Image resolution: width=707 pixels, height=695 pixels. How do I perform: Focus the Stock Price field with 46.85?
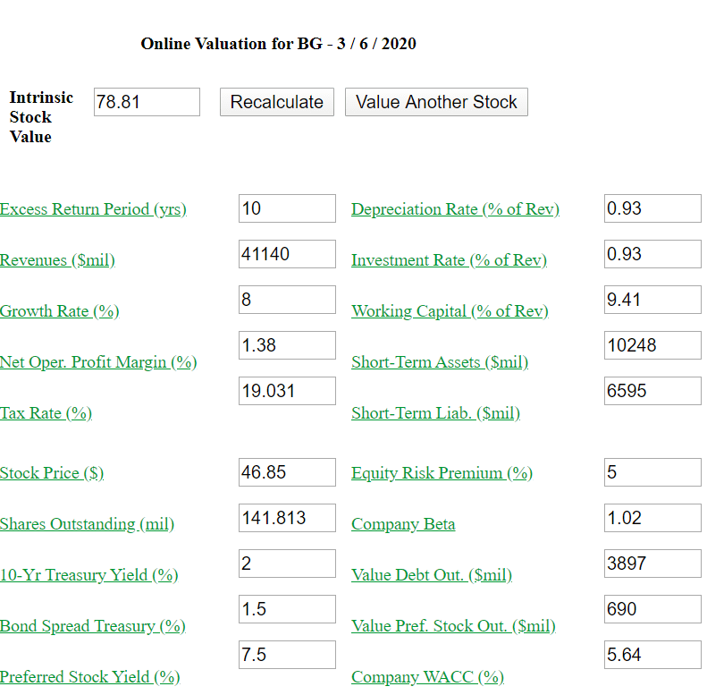tap(287, 472)
